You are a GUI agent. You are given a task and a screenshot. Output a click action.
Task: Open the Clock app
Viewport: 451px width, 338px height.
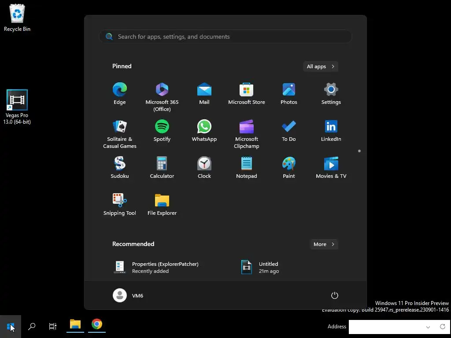pyautogui.click(x=204, y=168)
